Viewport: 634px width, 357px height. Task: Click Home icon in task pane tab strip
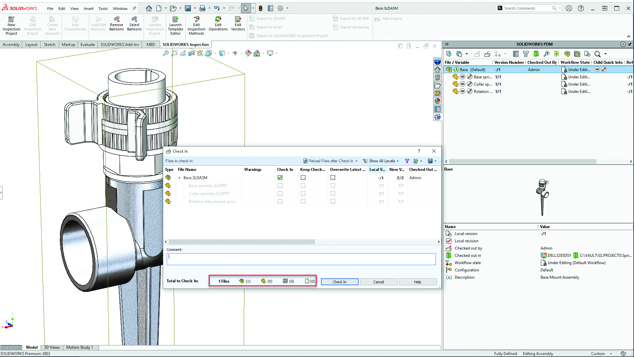tap(438, 69)
